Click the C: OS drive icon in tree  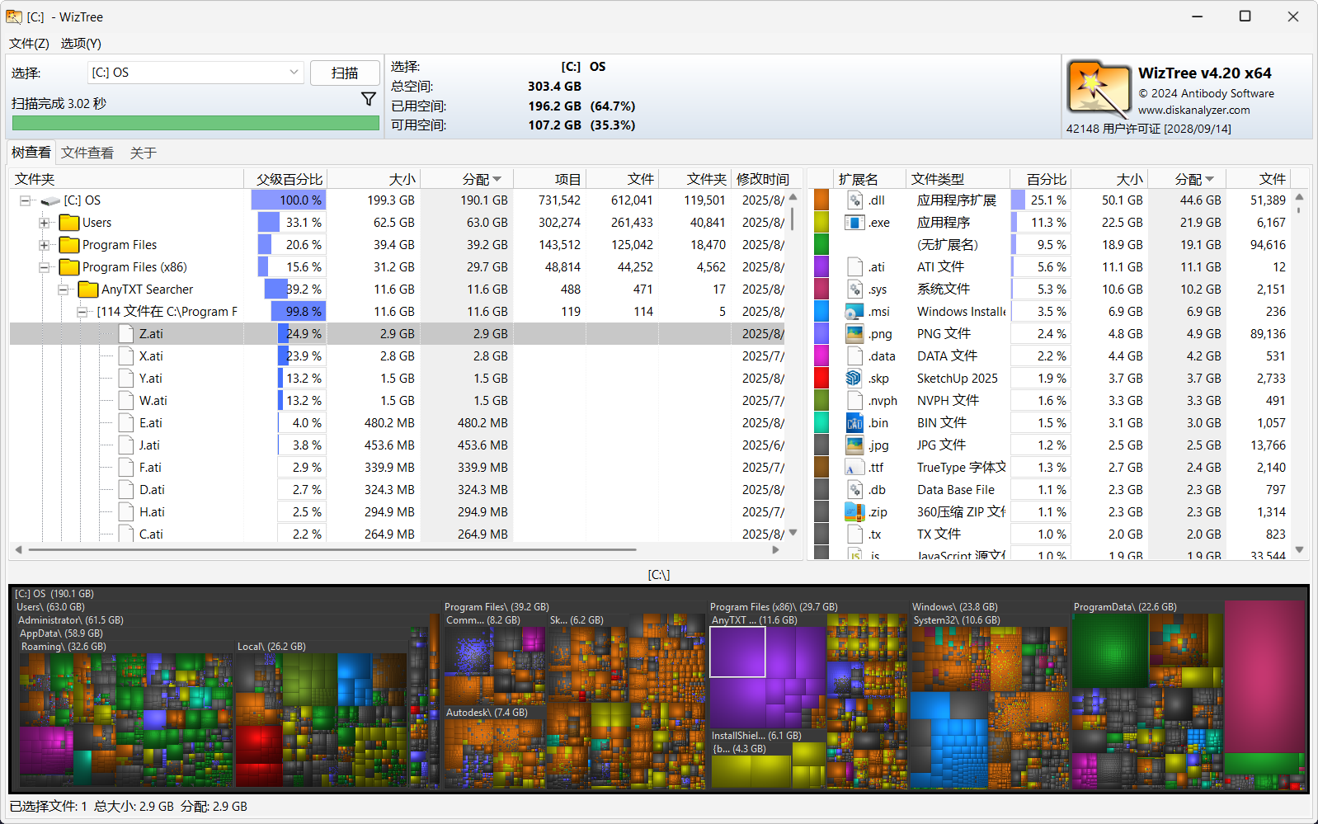click(x=51, y=200)
